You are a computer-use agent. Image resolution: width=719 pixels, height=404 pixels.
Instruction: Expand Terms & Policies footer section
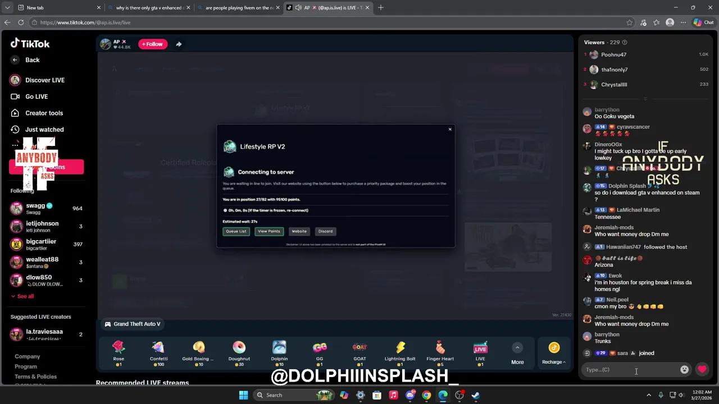35,377
